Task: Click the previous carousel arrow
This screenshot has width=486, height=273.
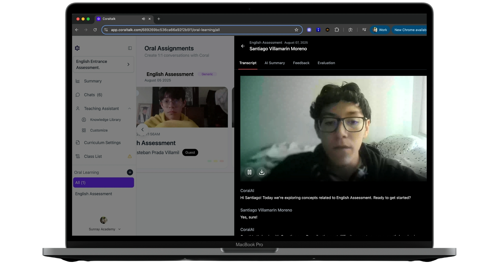Action: [142, 129]
